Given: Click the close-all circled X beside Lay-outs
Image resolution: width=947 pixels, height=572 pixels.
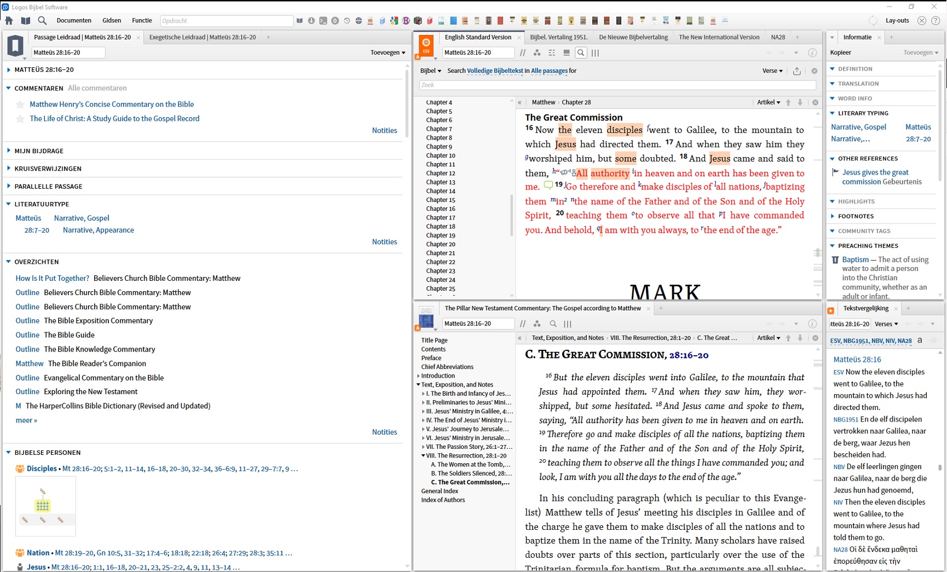Looking at the screenshot, I should click(922, 21).
